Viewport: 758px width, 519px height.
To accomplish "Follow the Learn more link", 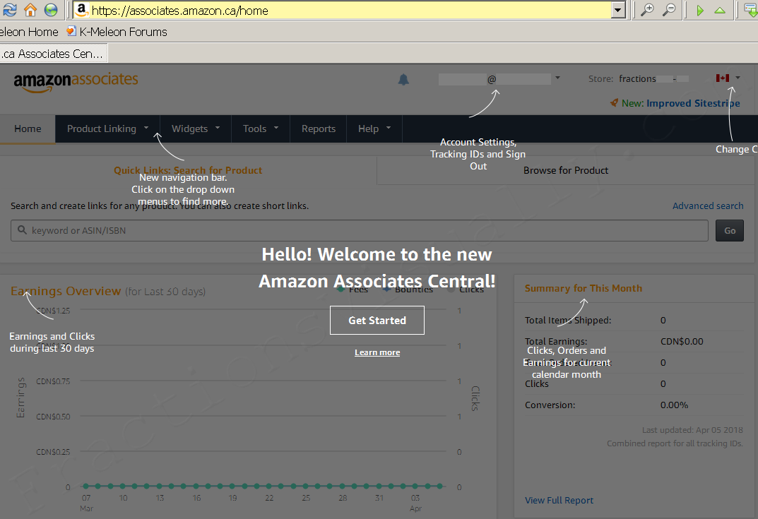I will (377, 352).
